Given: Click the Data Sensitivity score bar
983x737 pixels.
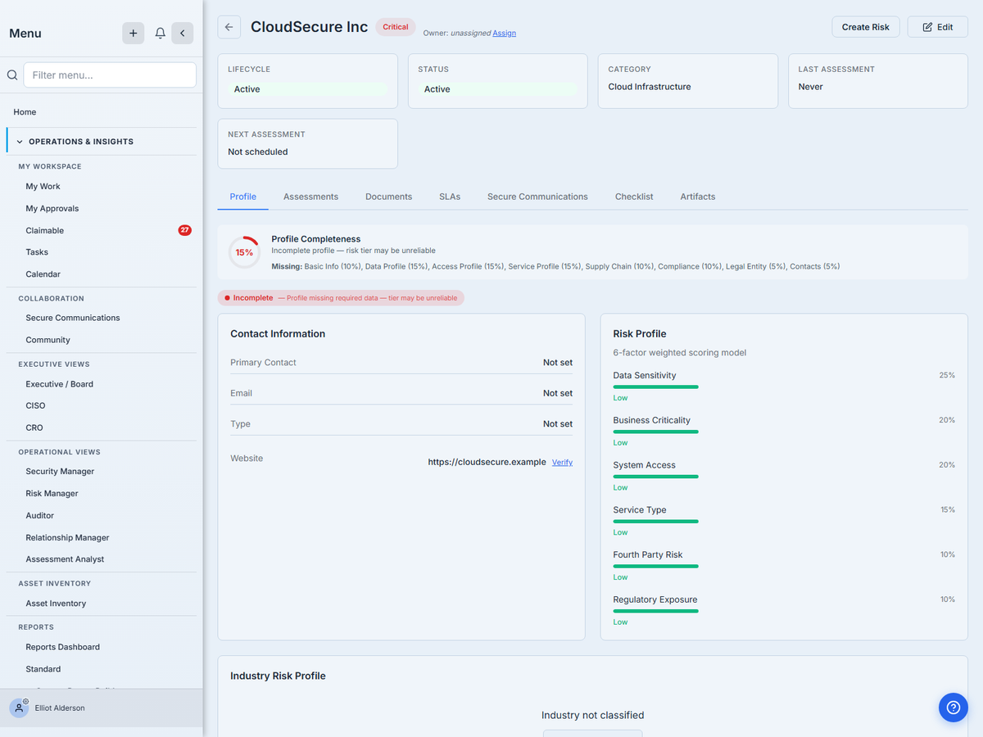Looking at the screenshot, I should pos(655,387).
